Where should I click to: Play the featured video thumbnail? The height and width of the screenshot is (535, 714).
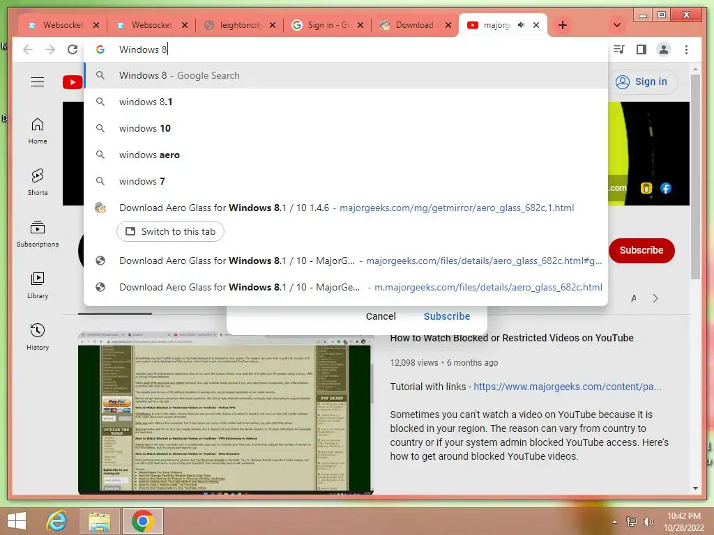226,413
